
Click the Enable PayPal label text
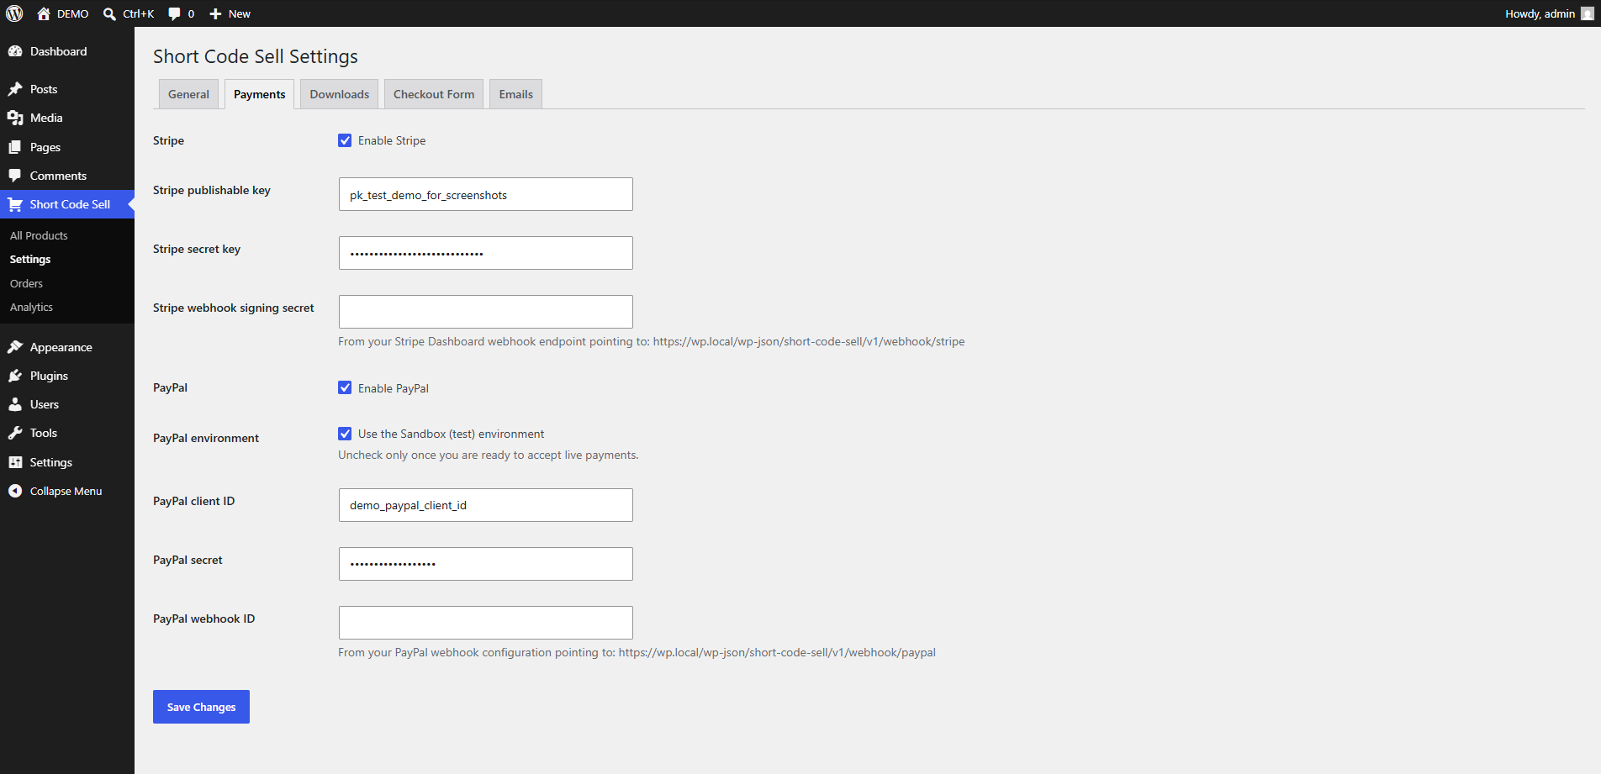pyautogui.click(x=394, y=388)
